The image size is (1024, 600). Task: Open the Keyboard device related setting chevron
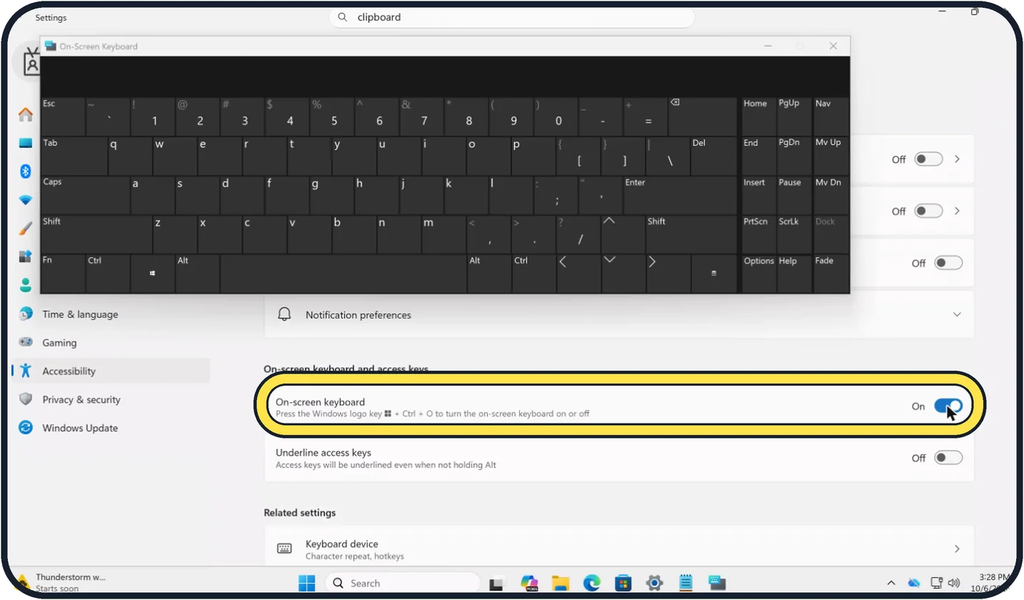[957, 549]
